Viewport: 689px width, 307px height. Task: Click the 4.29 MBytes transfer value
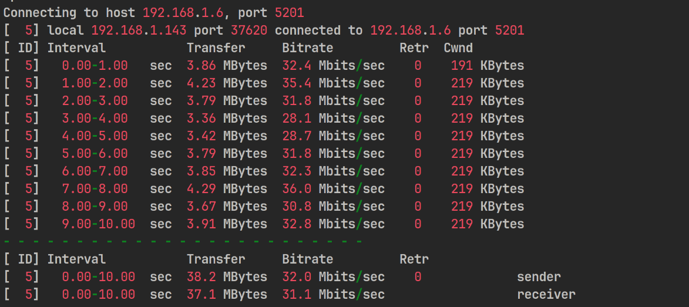[227, 188]
